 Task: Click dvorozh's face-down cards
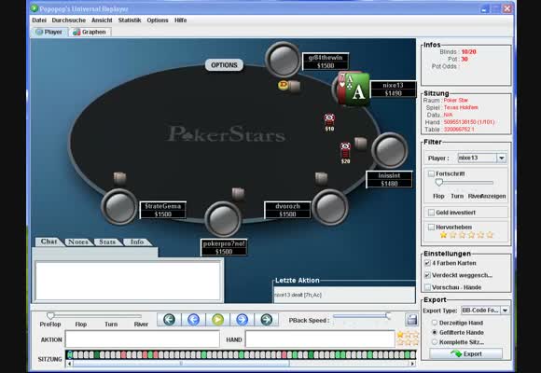click(x=321, y=179)
